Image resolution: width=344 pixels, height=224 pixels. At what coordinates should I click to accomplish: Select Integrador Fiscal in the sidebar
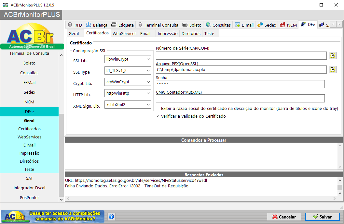coord(29,188)
